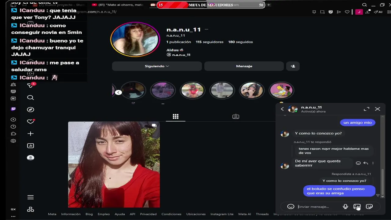Open Extensions cube in Opera sidebar
391x220 pixels.
tap(13, 134)
